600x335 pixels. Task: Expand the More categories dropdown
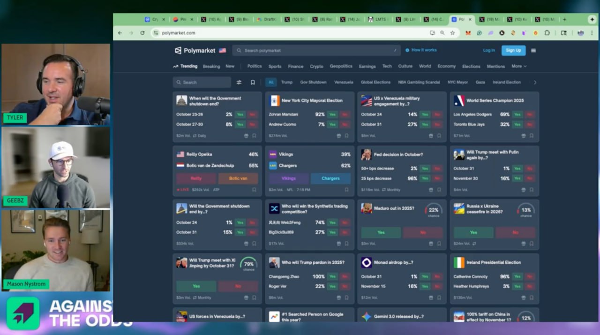click(x=519, y=66)
